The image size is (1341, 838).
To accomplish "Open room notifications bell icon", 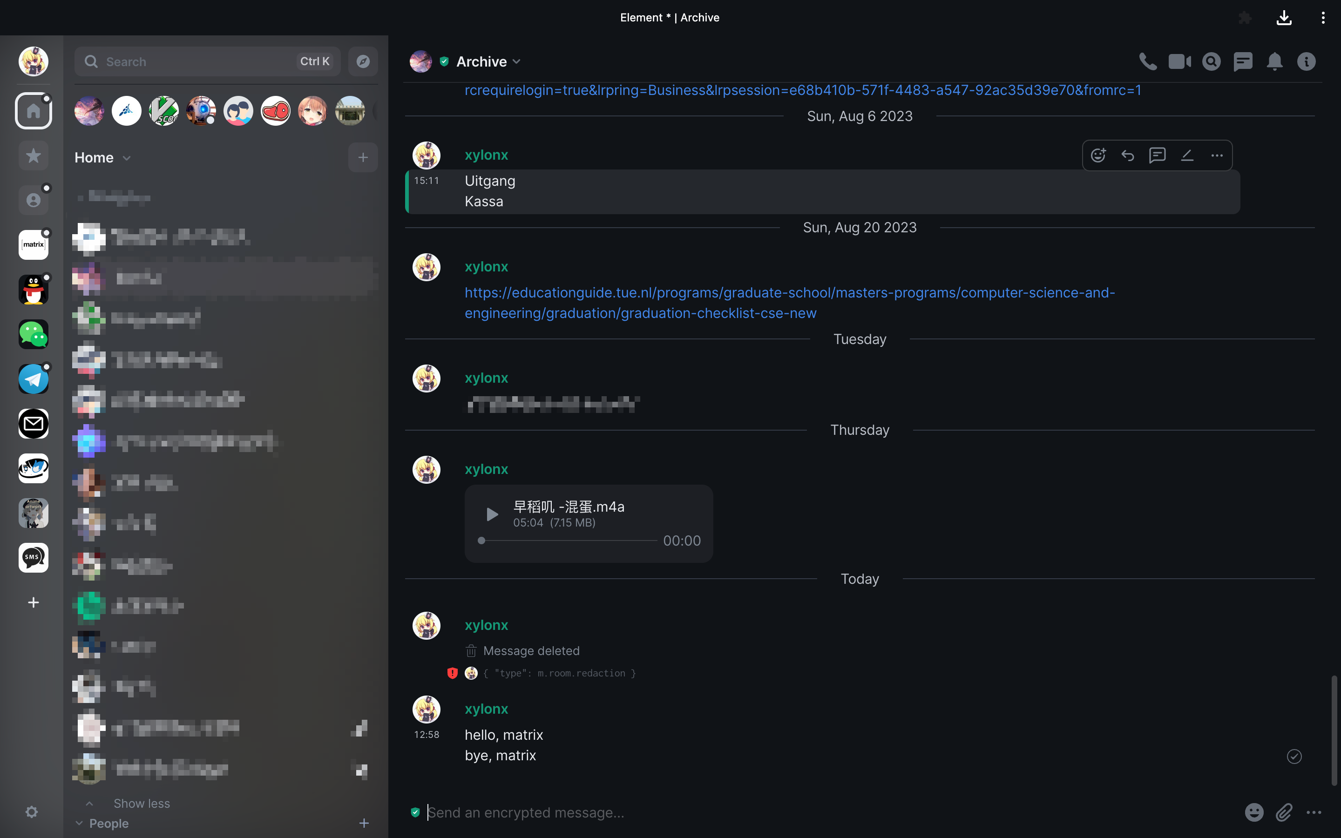I will coord(1274,61).
